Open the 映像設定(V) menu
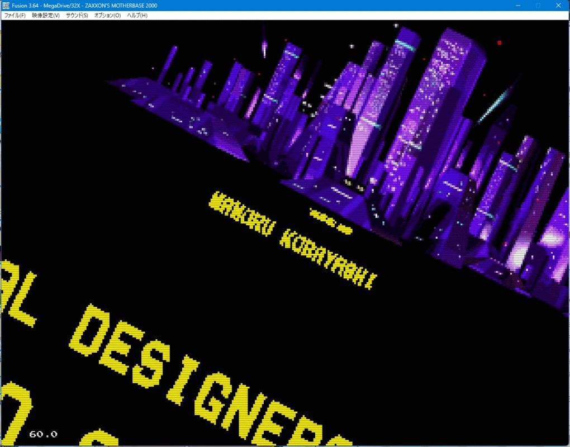This screenshot has height=447, width=570. click(x=46, y=15)
